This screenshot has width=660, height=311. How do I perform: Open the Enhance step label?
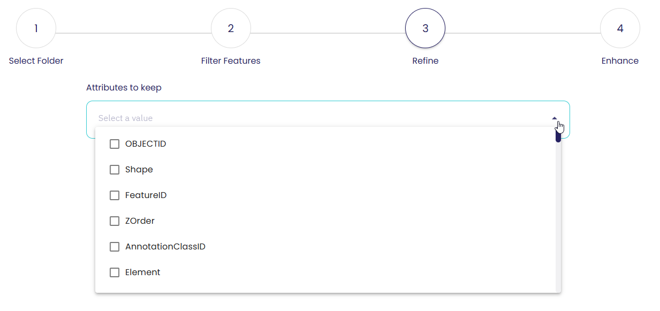tap(620, 61)
